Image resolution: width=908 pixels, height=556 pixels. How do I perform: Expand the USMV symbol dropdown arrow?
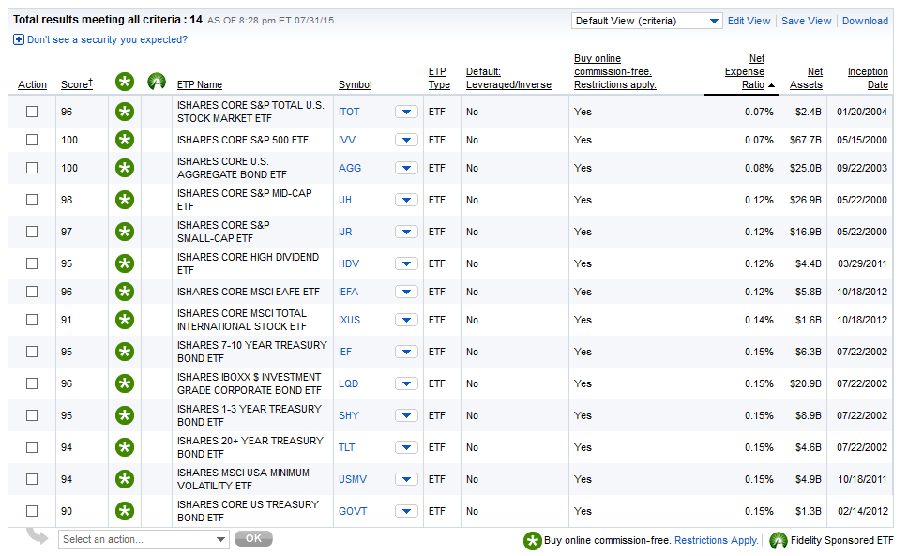[406, 479]
